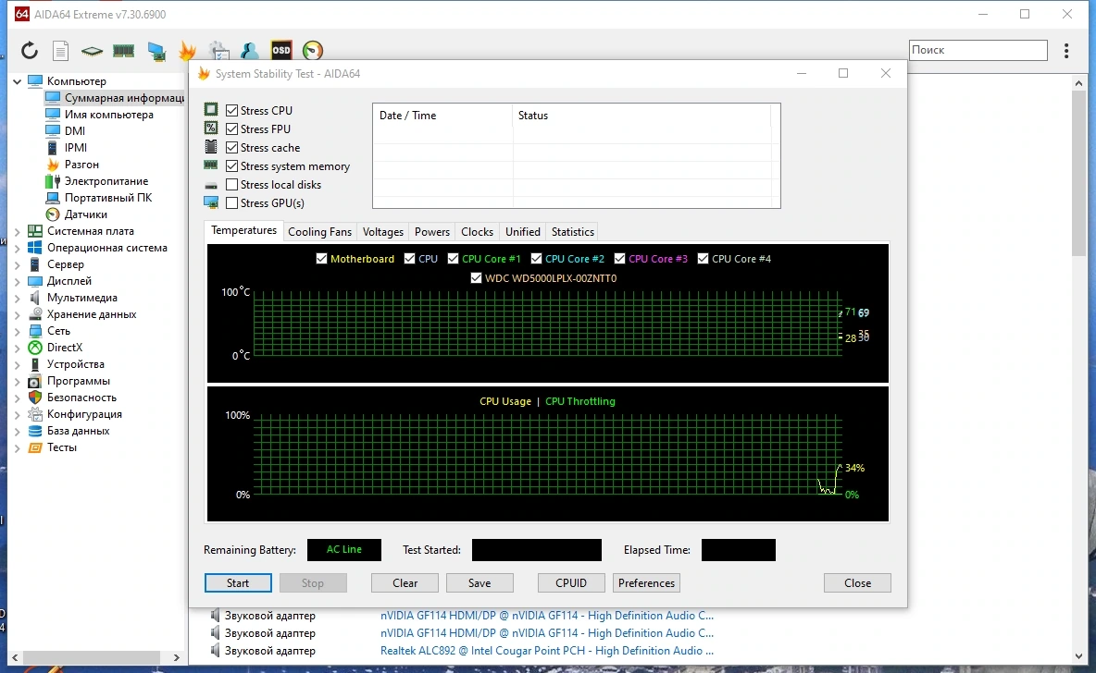Start the stability test

[x=238, y=583]
